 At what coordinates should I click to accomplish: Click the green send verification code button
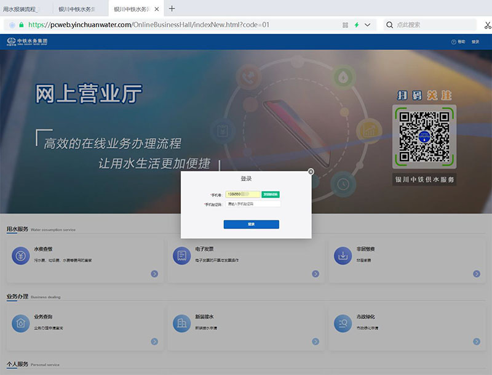click(271, 194)
